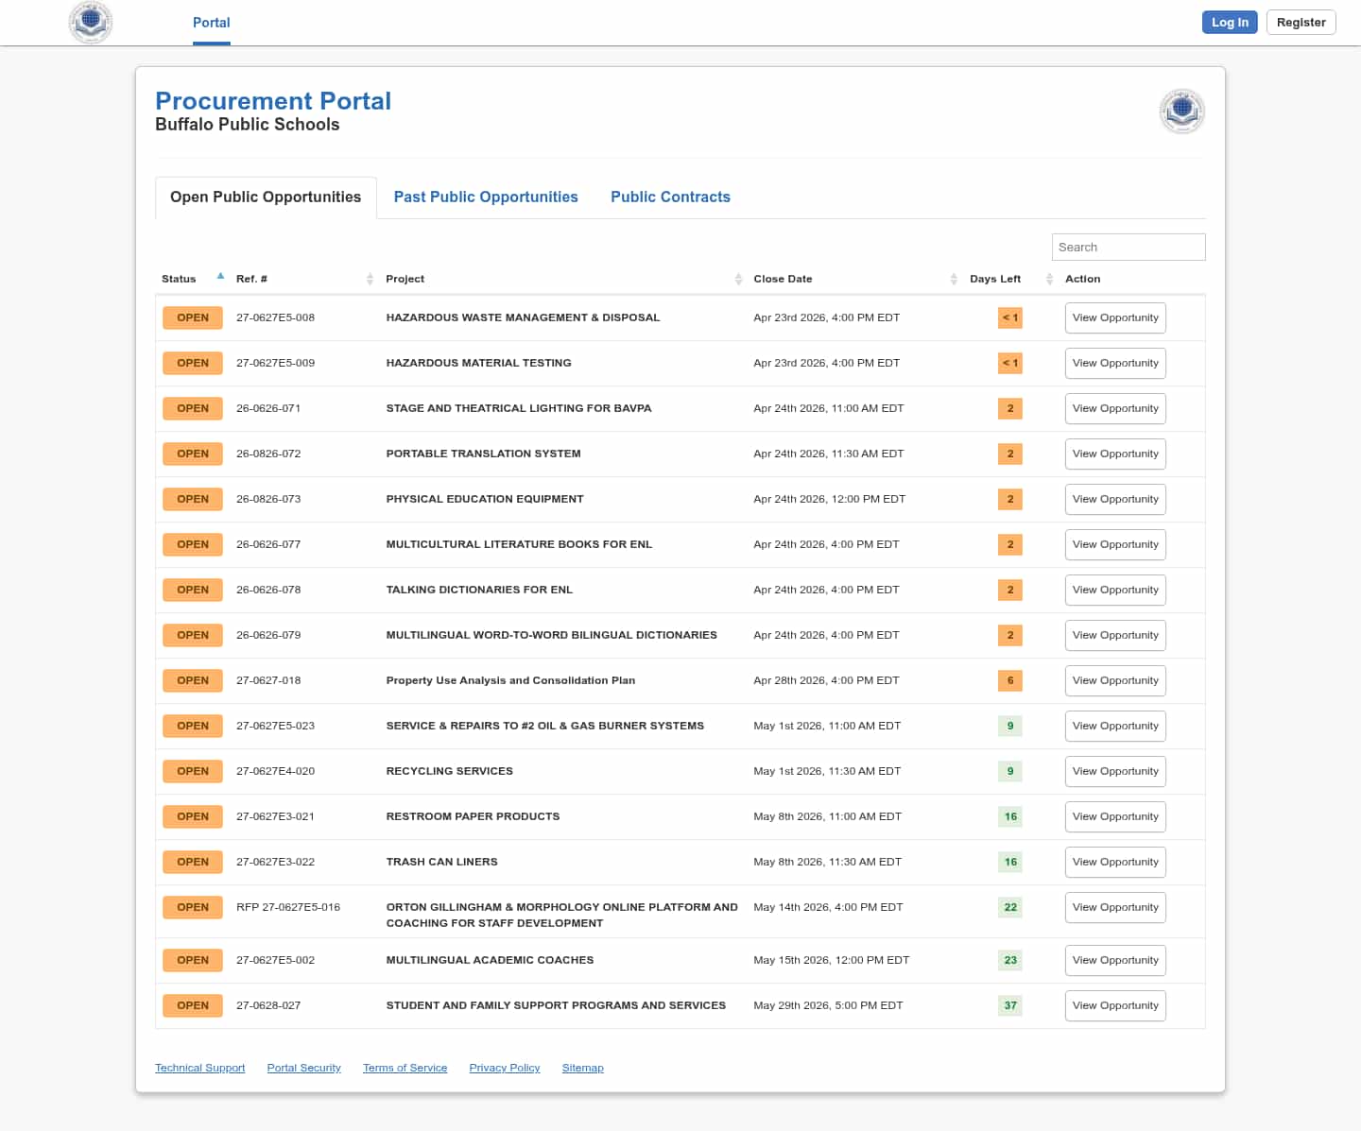The image size is (1361, 1131).
Task: Click the Register button
Action: pyautogui.click(x=1301, y=23)
